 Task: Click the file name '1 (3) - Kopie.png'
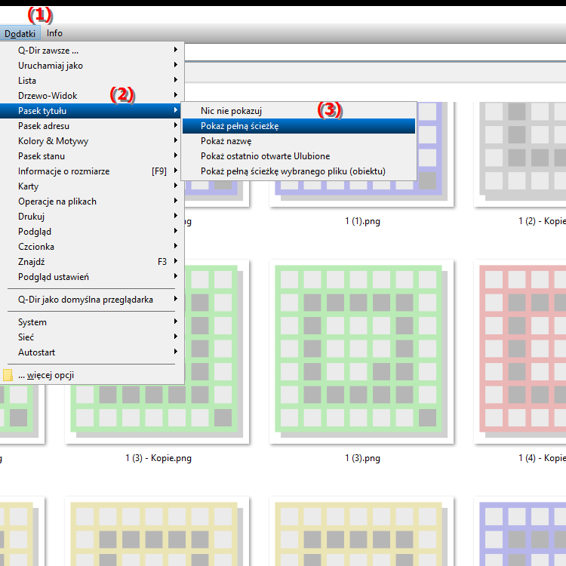(158, 458)
